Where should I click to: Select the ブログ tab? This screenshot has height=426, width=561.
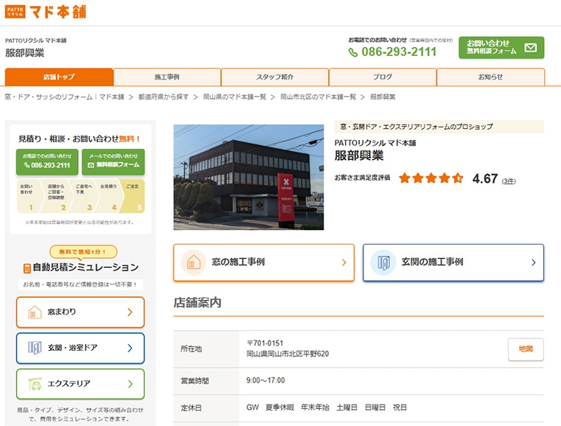tap(383, 77)
